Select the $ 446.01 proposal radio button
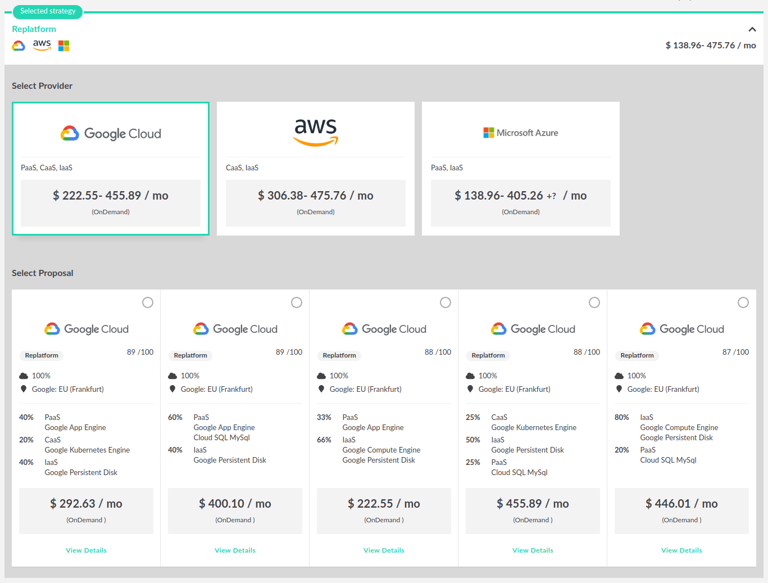Viewport: 768px width, 583px height. 743,302
